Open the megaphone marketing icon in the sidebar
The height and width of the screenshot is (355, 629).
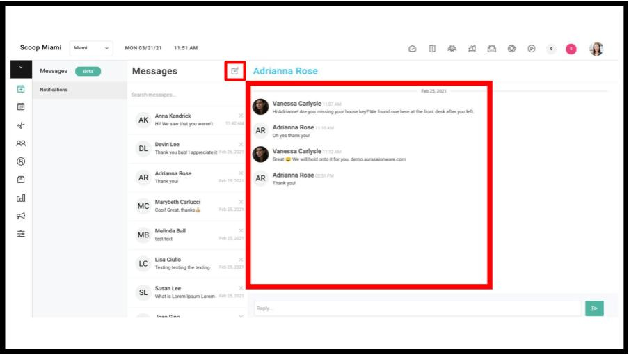(21, 216)
